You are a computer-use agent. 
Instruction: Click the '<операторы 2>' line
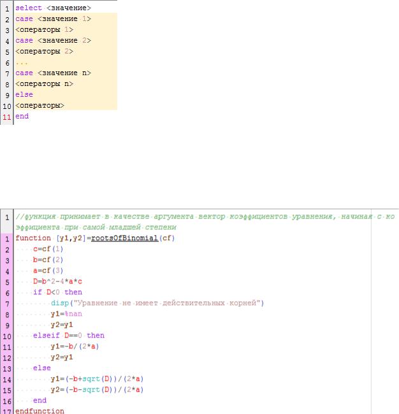44,52
